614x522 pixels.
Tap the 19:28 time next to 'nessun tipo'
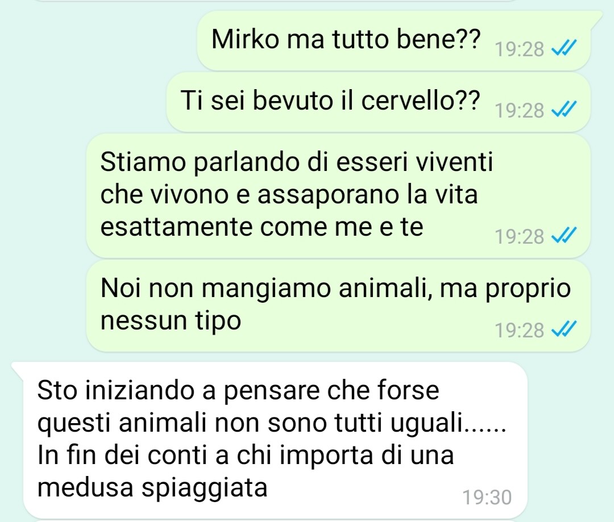click(x=520, y=330)
